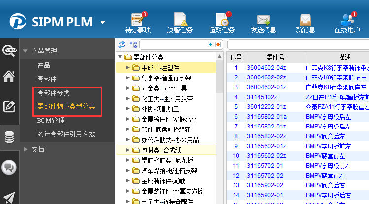The height and width of the screenshot is (204, 369).
Task: Click the 零部件分类 root folder icon
Action: [x=128, y=57]
